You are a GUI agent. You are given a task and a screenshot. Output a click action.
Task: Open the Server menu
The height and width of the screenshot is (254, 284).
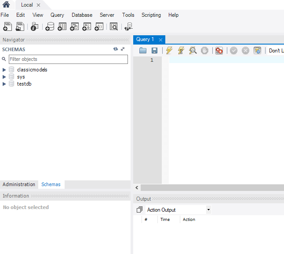tap(107, 15)
